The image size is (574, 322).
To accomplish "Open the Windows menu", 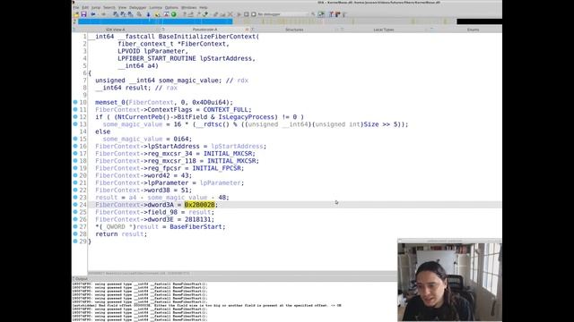I will [189, 7].
